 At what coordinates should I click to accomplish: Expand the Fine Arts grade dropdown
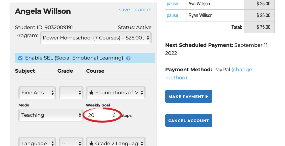click(x=71, y=93)
